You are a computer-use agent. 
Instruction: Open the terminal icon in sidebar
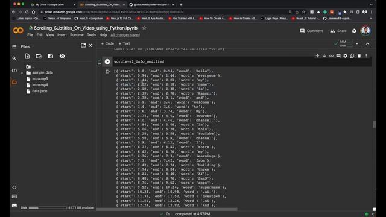pyautogui.click(x=14, y=206)
